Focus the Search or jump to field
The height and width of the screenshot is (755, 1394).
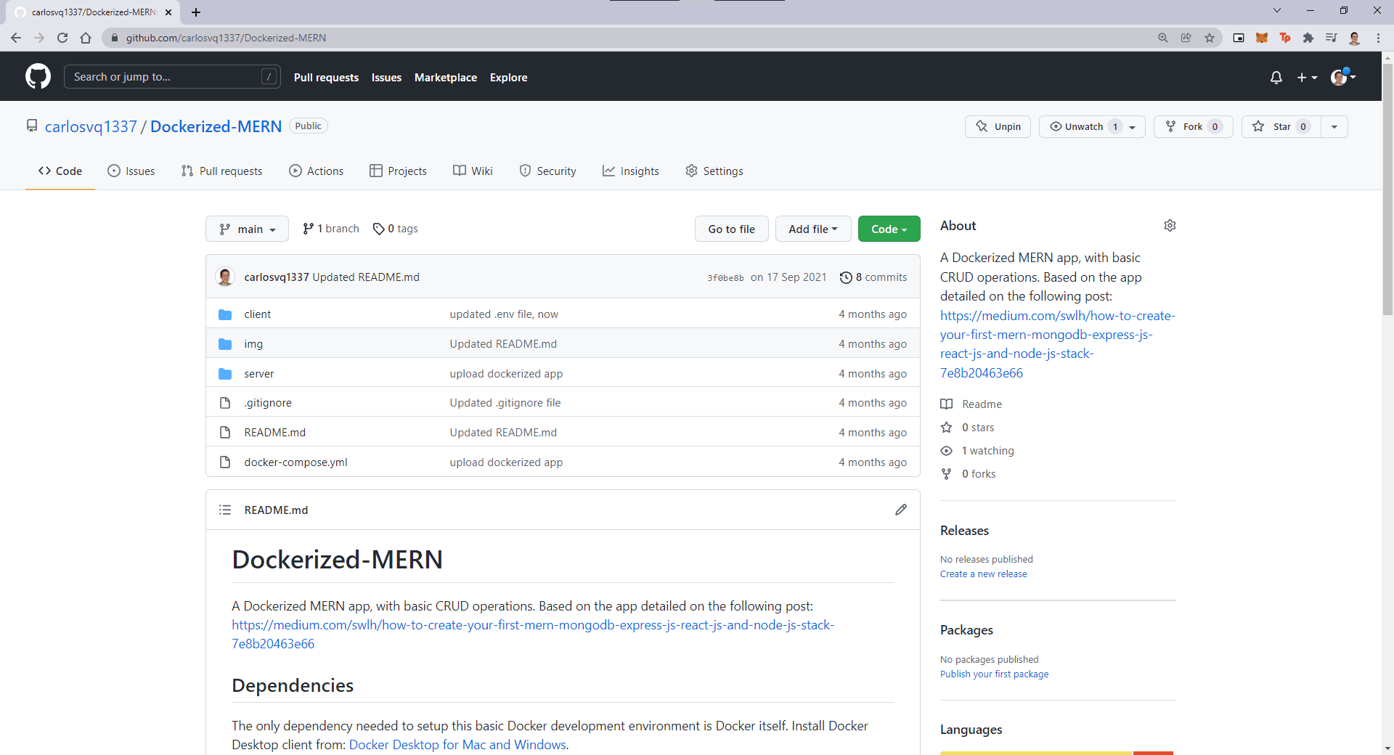tap(172, 76)
